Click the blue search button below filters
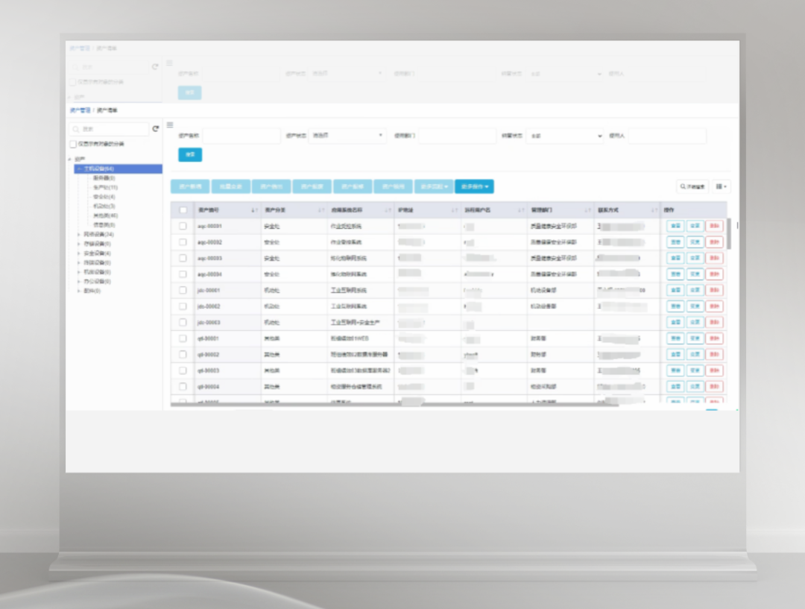Image resolution: width=805 pixels, height=609 pixels. point(190,154)
